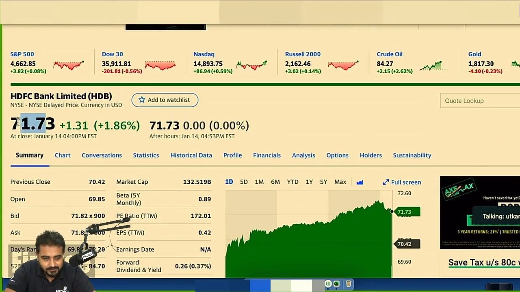The width and height of the screenshot is (520, 292).
Task: Click the Dow 30 sparkline chart
Action: (160, 65)
